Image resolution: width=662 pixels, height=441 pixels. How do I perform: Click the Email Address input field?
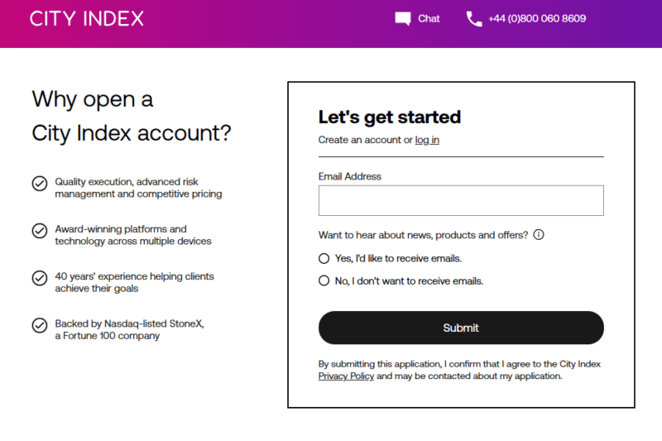coord(461,200)
